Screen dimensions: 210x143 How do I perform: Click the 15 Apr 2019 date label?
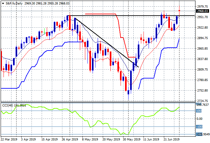point(49,140)
